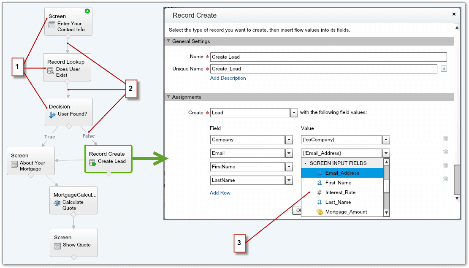Click the About Your Mortgage screen icon
469x268 pixels.
(x=14, y=164)
